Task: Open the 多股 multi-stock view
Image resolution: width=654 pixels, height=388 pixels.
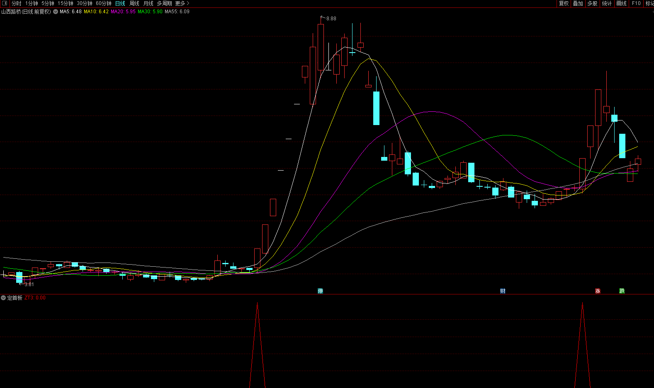Action: point(593,3)
